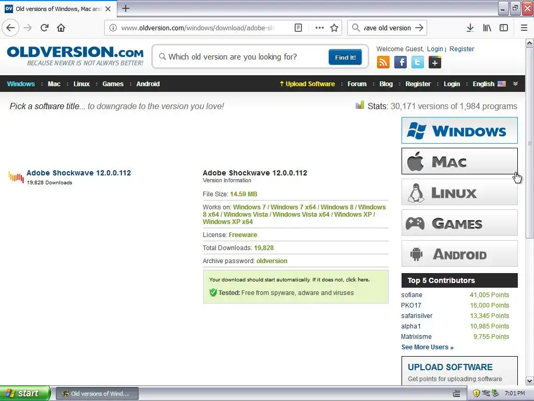Click the browser URL address bar
Image resolution: width=534 pixels, height=401 pixels.
pyautogui.click(x=198, y=28)
